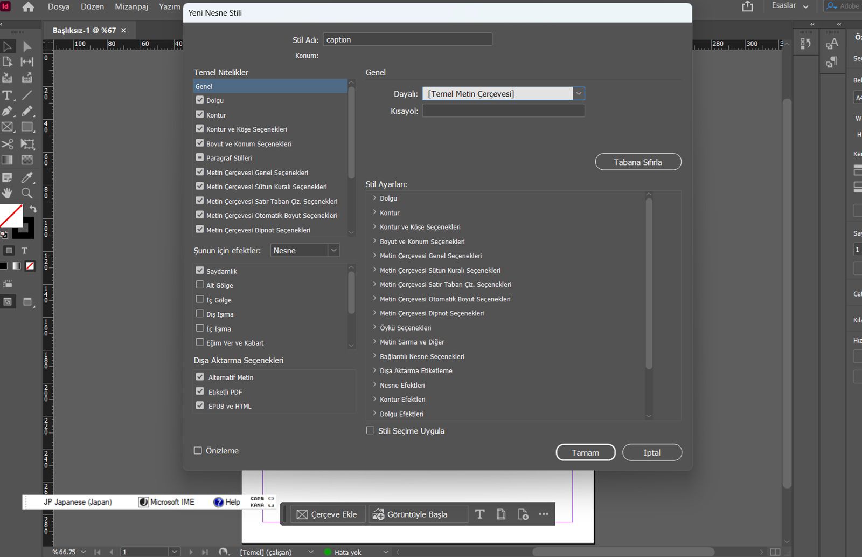Select the Direct Selection tool

click(x=27, y=46)
